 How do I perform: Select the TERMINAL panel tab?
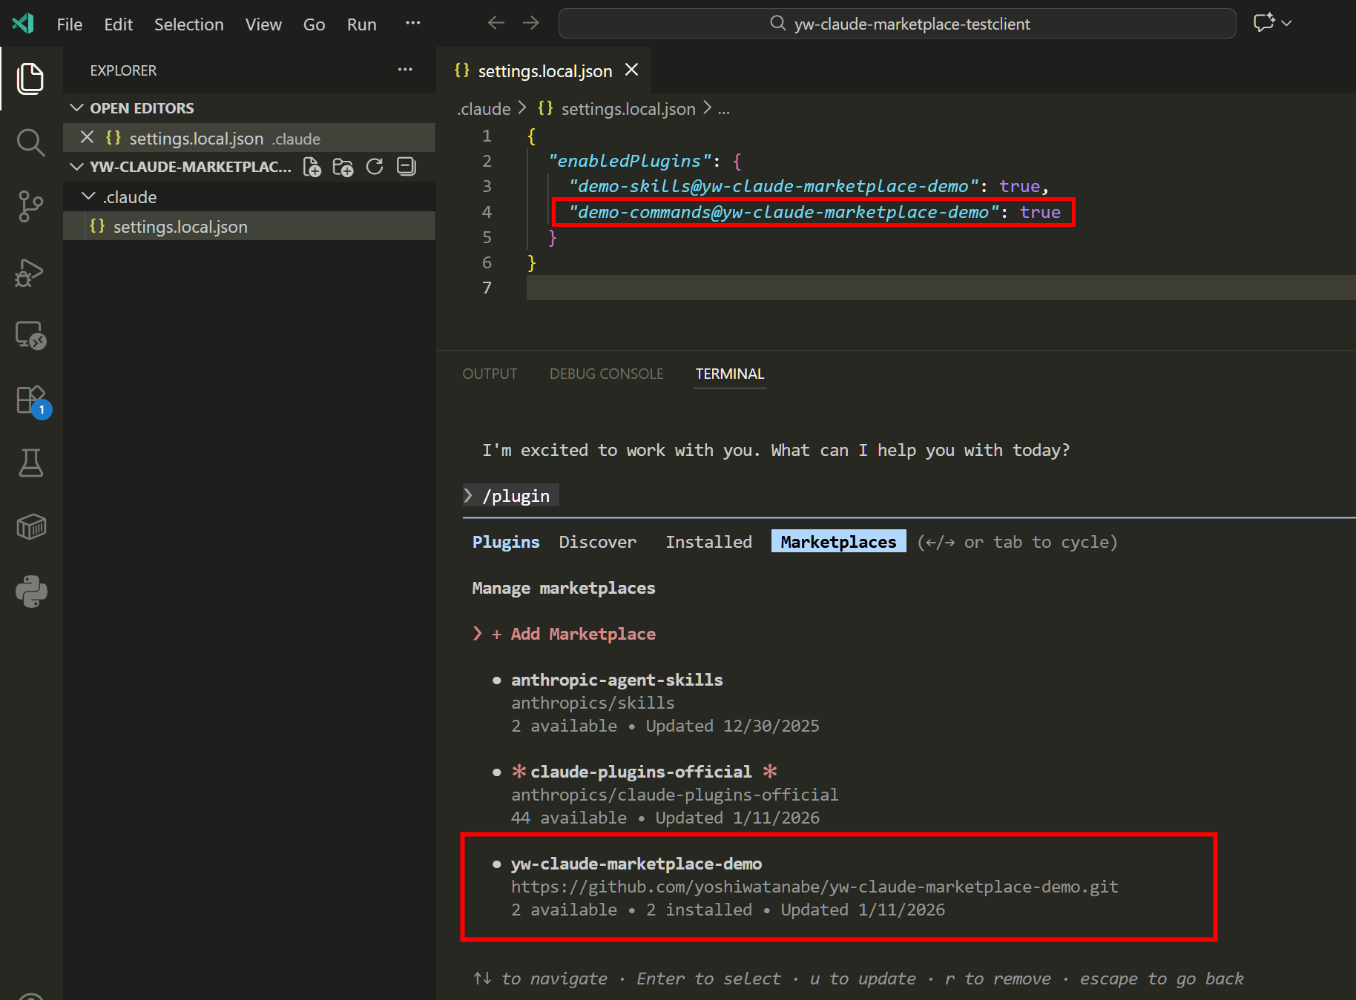point(730,374)
